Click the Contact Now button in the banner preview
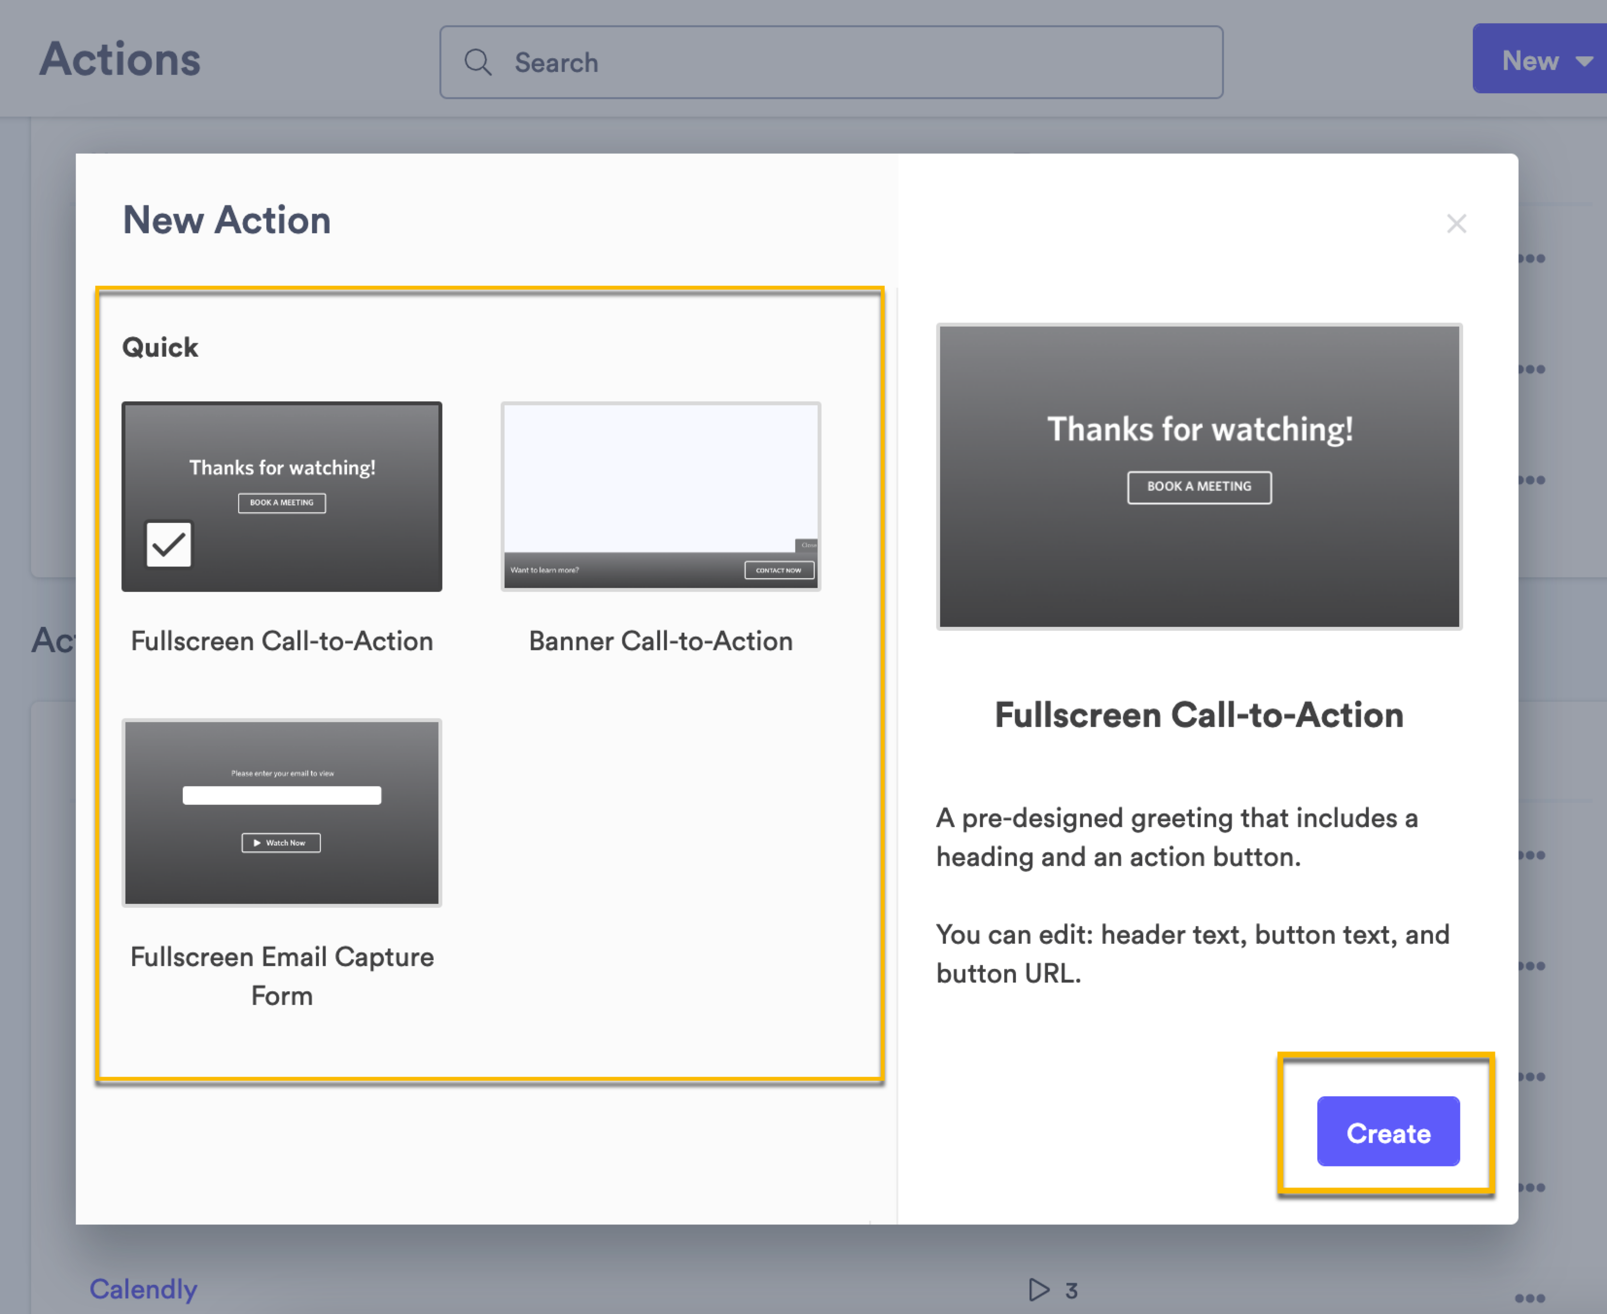Image resolution: width=1607 pixels, height=1314 pixels. (778, 570)
